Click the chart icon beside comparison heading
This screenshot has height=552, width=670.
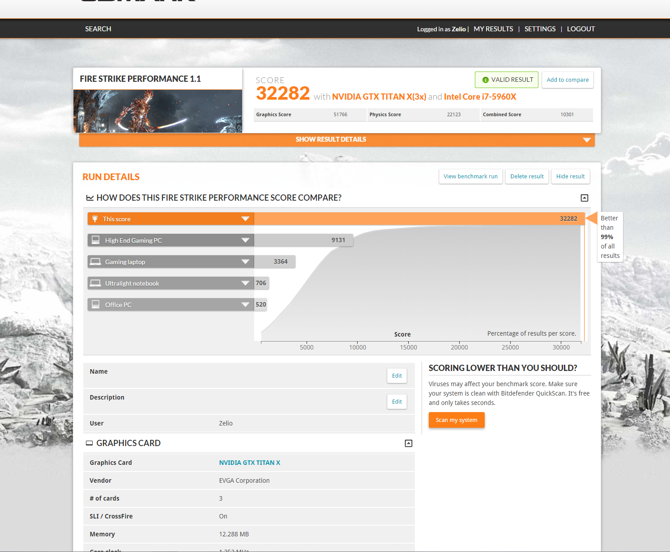coord(90,198)
